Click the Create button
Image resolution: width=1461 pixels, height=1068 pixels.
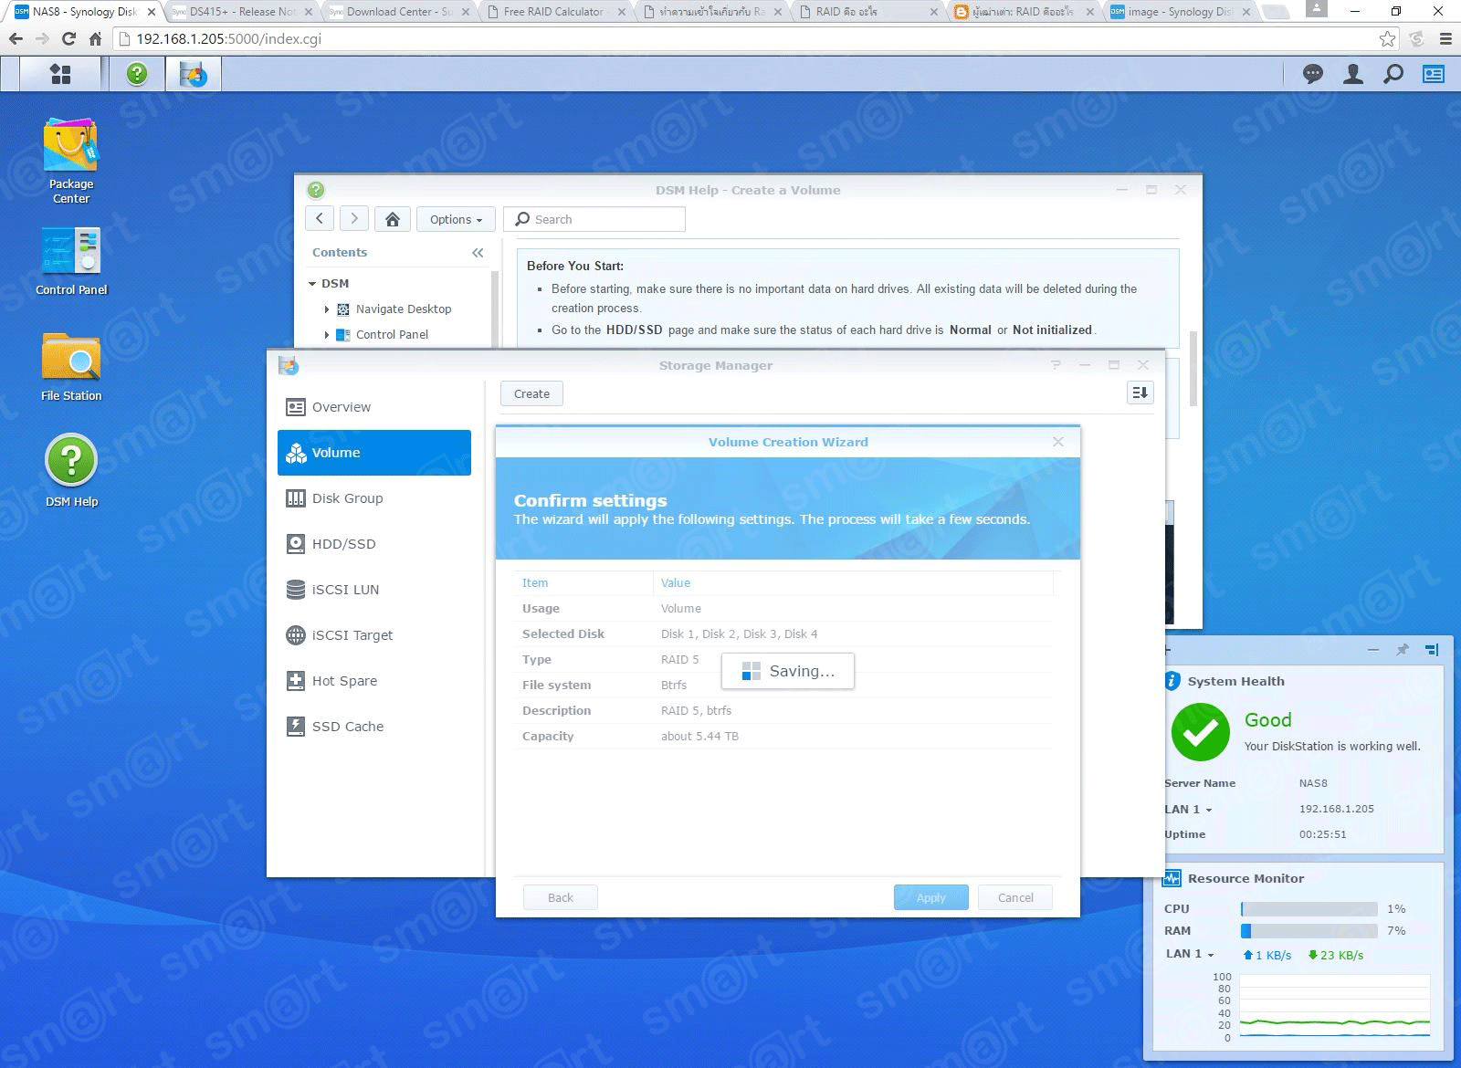(531, 393)
